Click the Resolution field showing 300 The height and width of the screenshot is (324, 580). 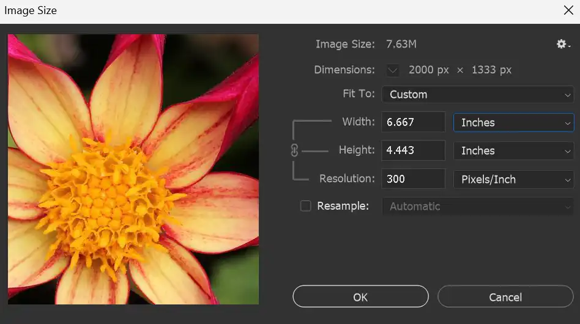413,179
